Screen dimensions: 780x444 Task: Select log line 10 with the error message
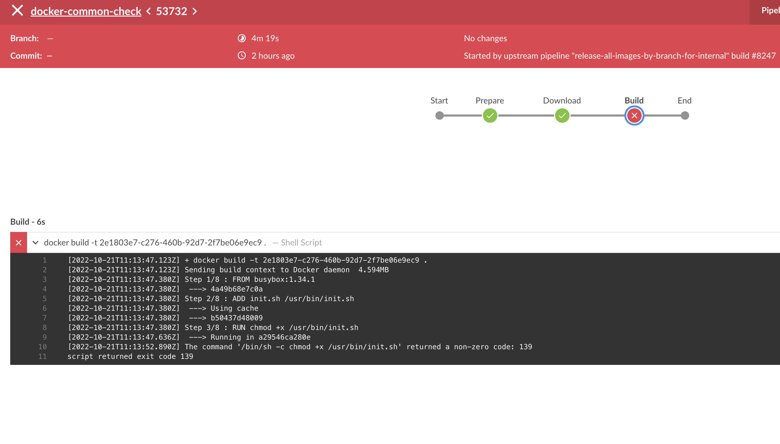click(300, 347)
